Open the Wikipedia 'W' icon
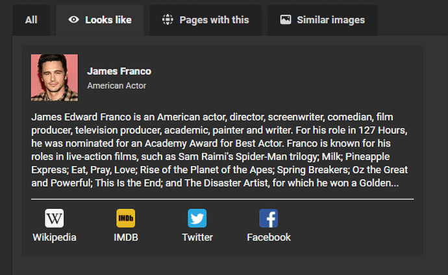Screen dimensions: 448x275 [55, 218]
